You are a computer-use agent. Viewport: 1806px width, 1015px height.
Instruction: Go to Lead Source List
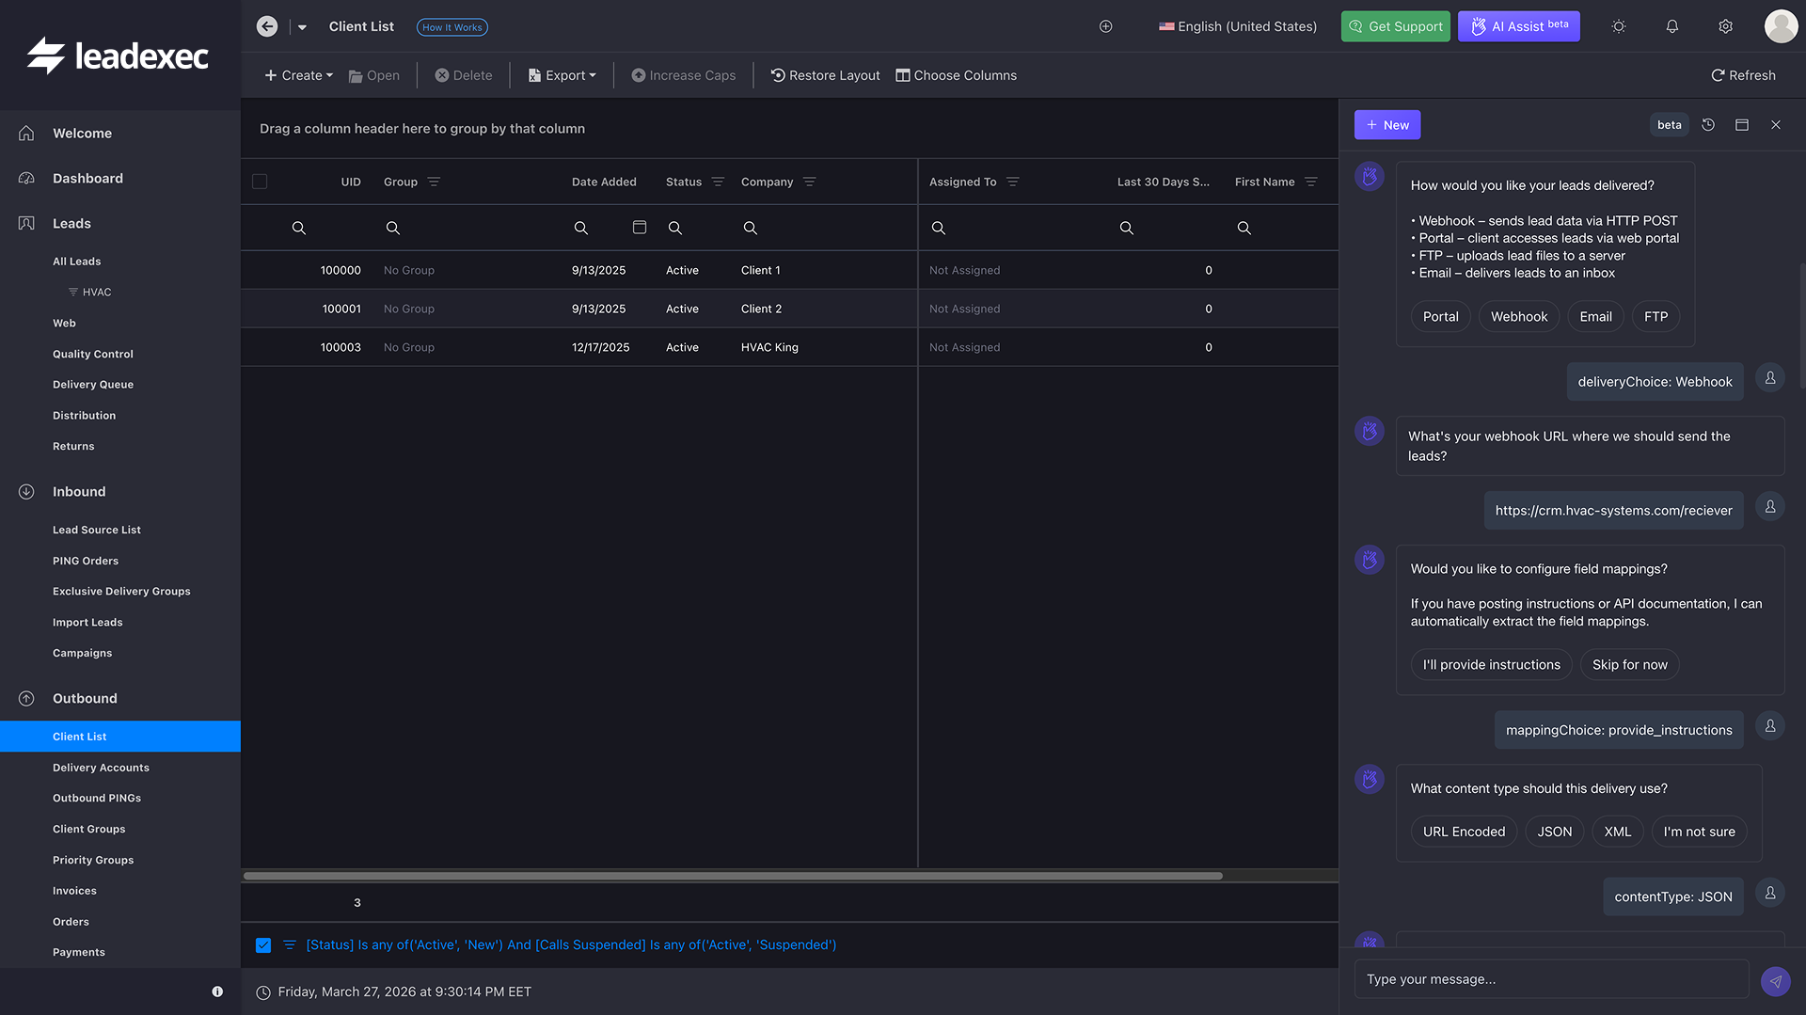click(x=96, y=531)
